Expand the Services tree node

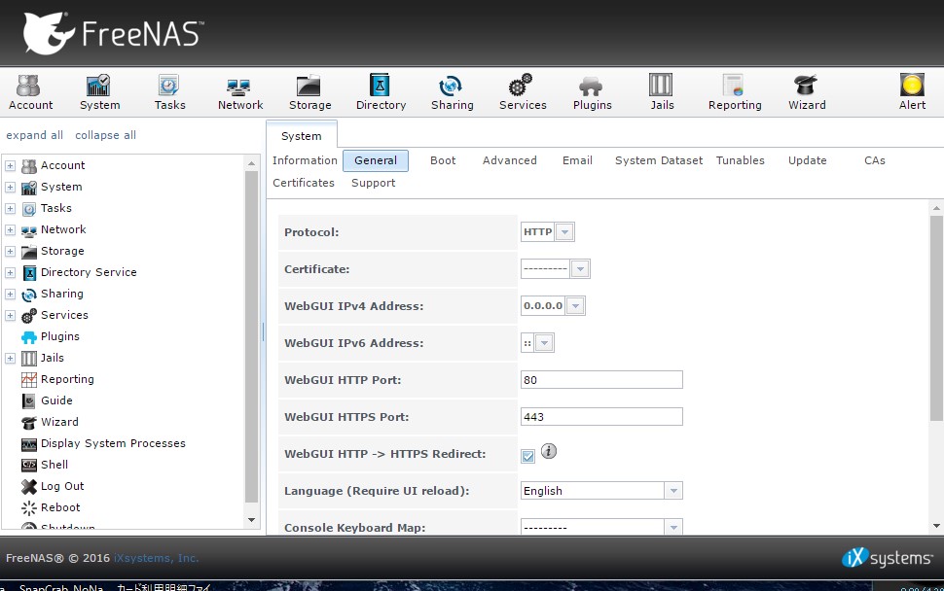(x=11, y=315)
